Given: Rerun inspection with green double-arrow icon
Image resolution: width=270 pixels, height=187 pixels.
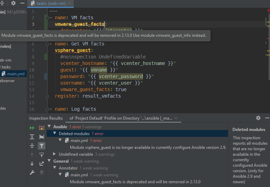Looking at the screenshot, I should 32,128.
